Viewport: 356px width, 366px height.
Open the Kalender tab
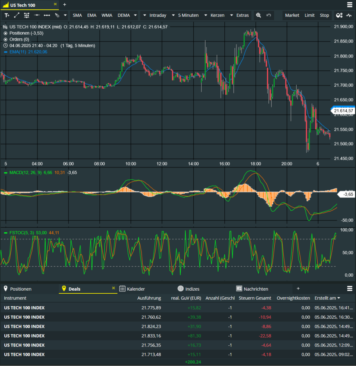pyautogui.click(x=136, y=289)
